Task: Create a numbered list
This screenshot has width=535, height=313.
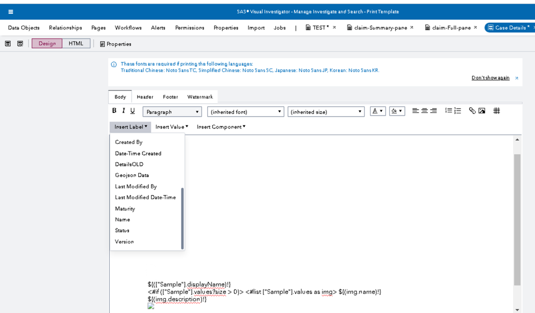Action: 457,111
